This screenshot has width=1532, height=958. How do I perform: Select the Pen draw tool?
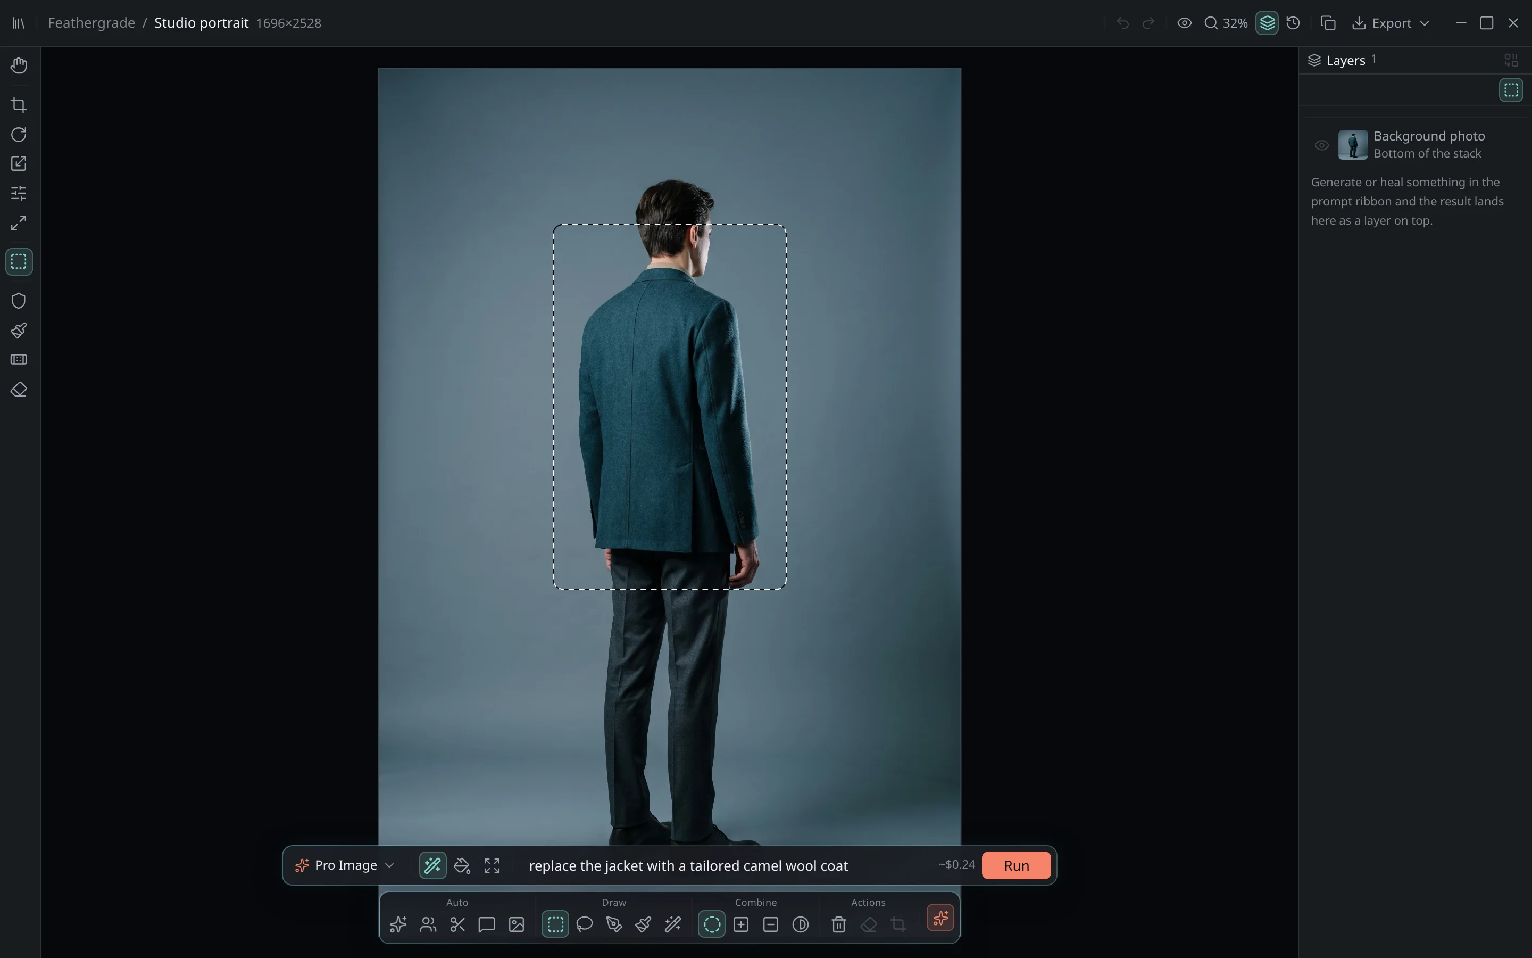[x=614, y=924]
